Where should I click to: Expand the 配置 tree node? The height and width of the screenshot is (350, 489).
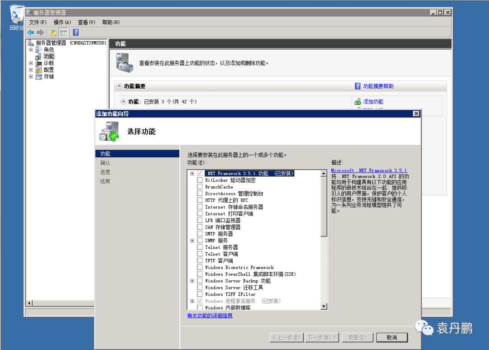31,70
